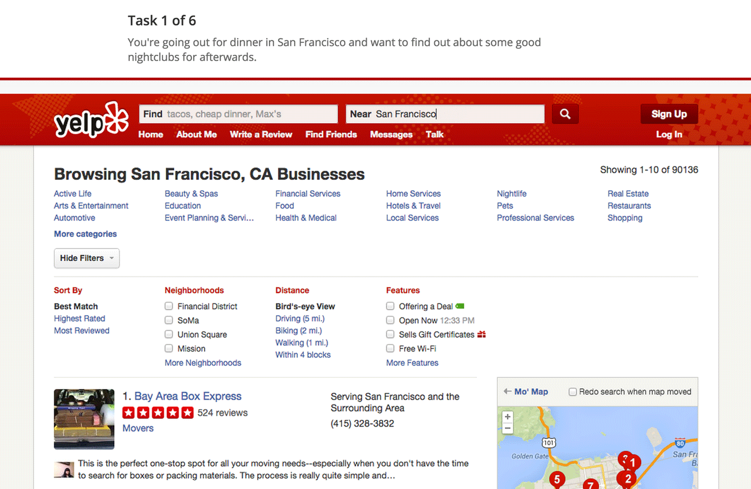Choose Walking (1 mi.) distance
The width and height of the screenshot is (751, 489).
[x=301, y=342]
